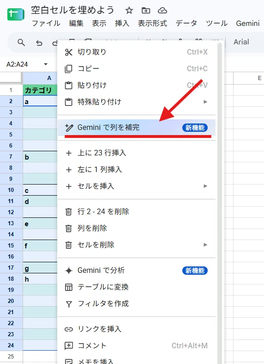The image size is (264, 364).
Task: Click the plus icon beside 左に 1 列挿入
Action: point(69,170)
